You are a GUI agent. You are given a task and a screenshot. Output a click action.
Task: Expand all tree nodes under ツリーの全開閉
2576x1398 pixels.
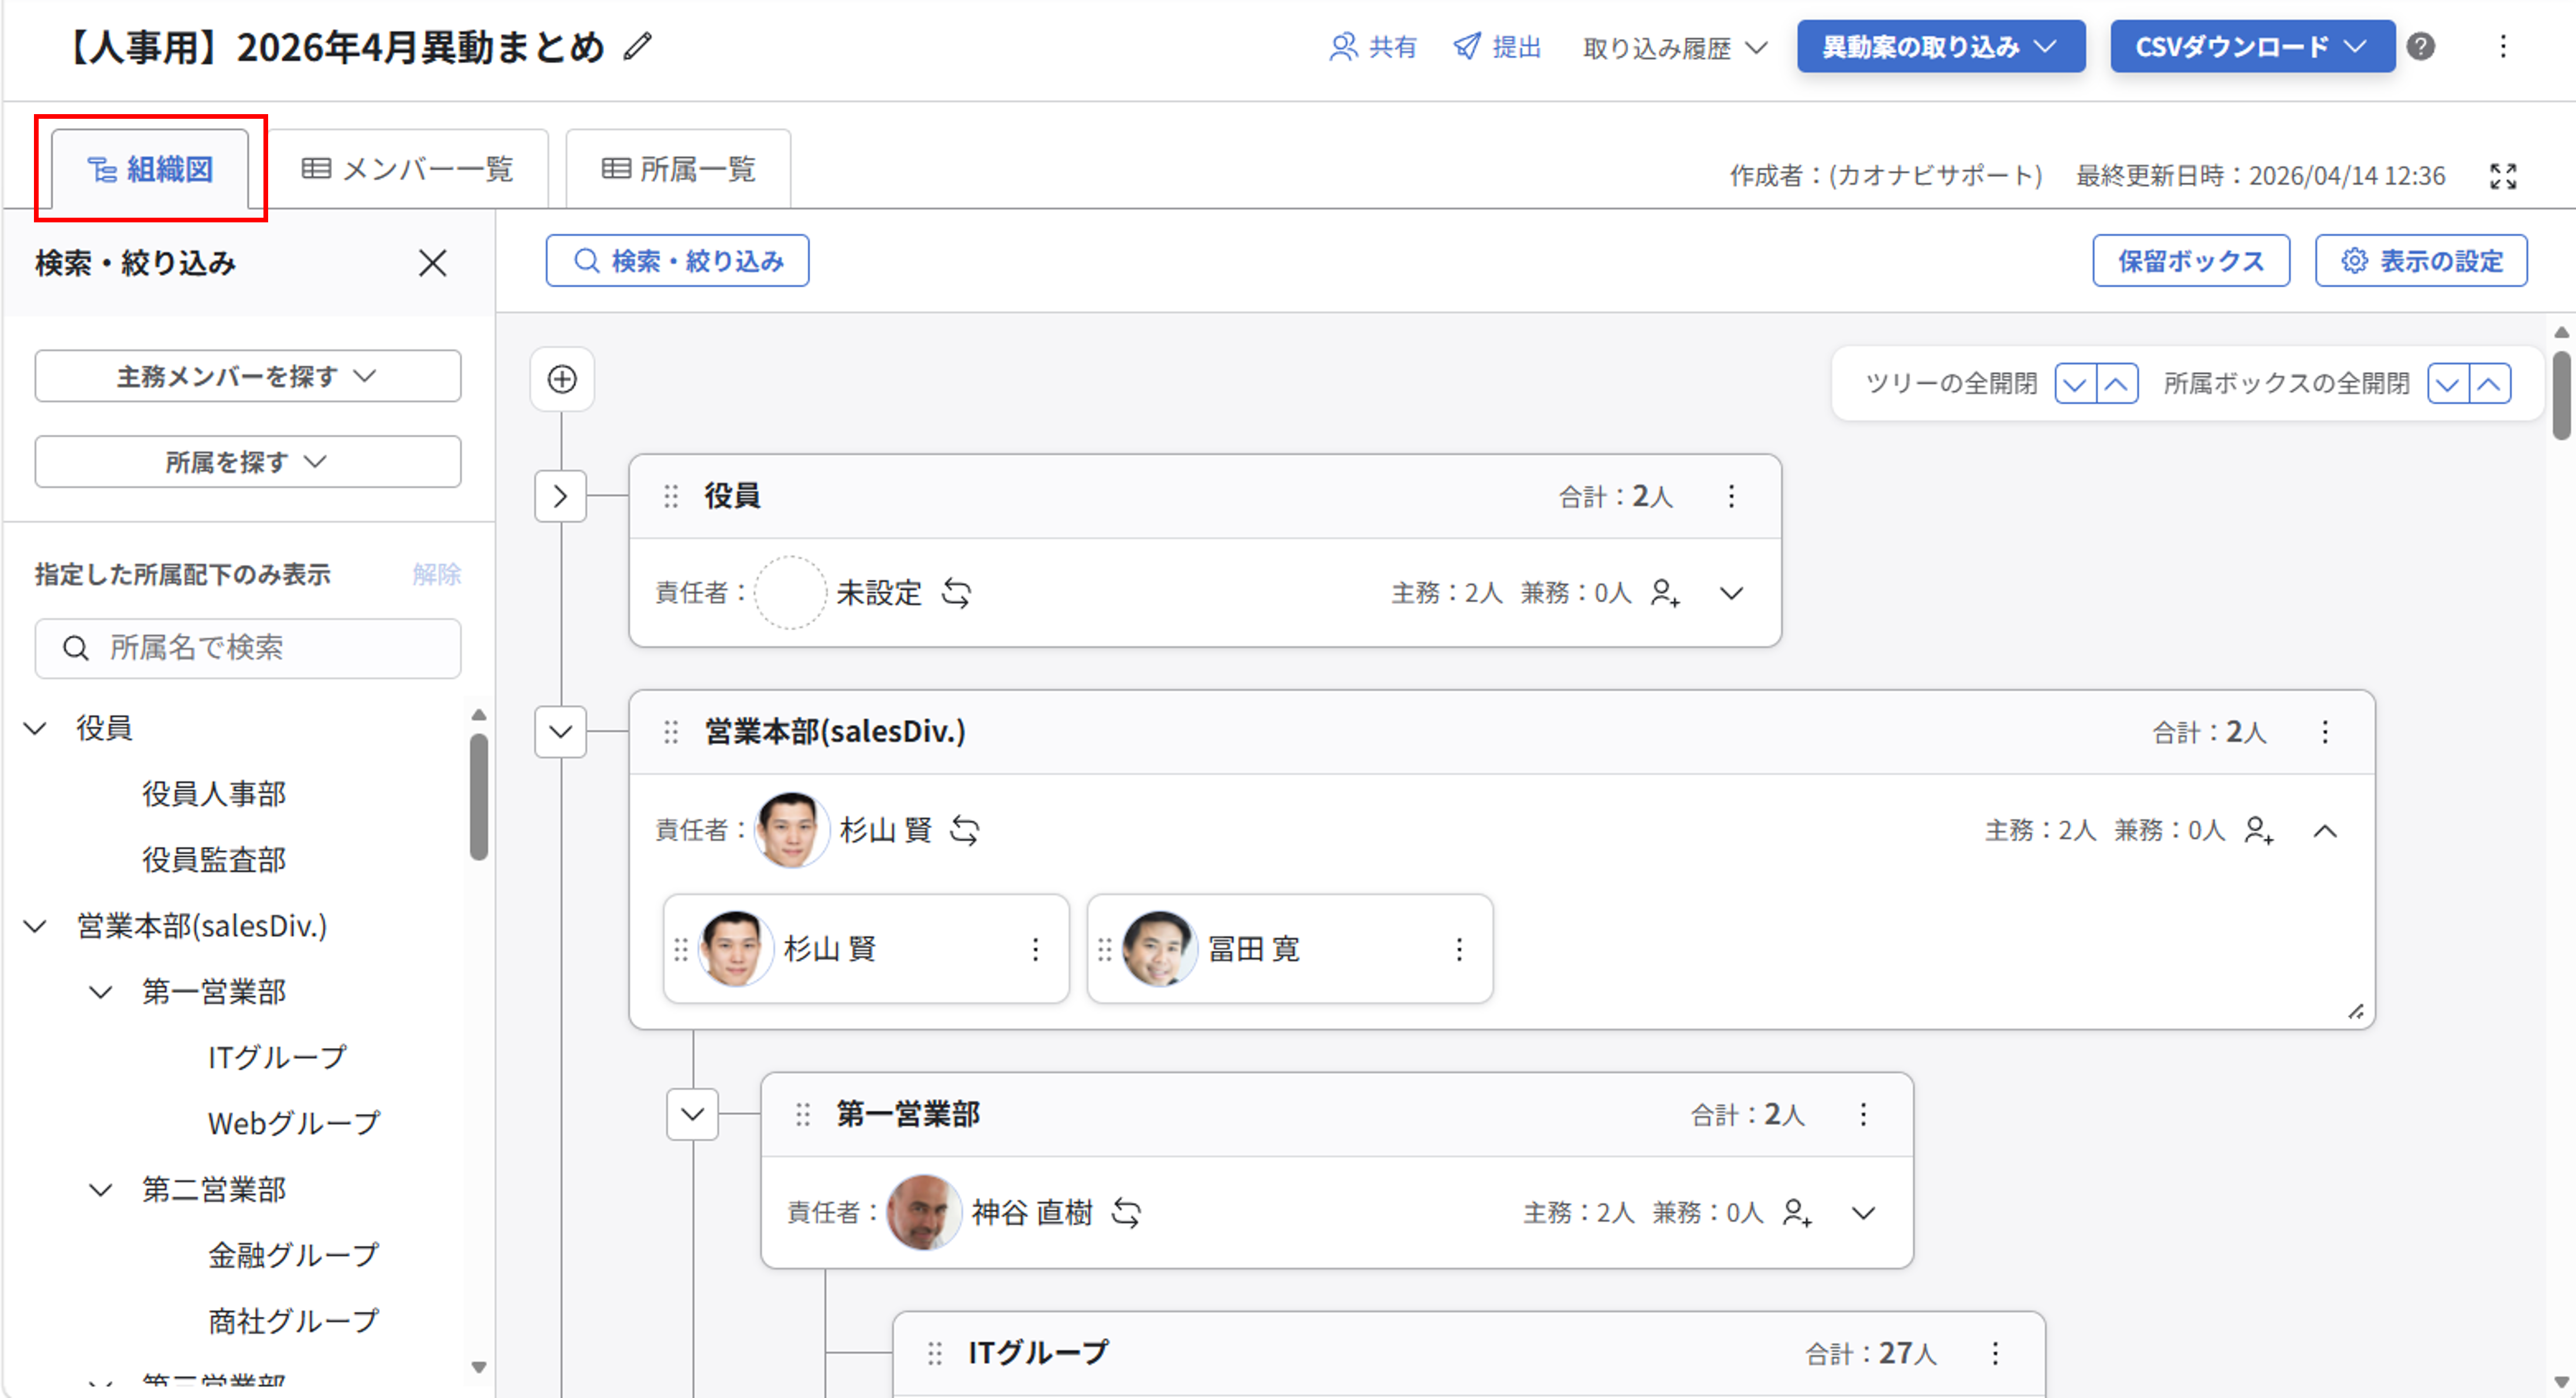(x=2075, y=384)
